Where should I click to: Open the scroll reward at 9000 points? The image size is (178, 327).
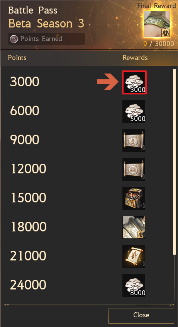click(134, 140)
